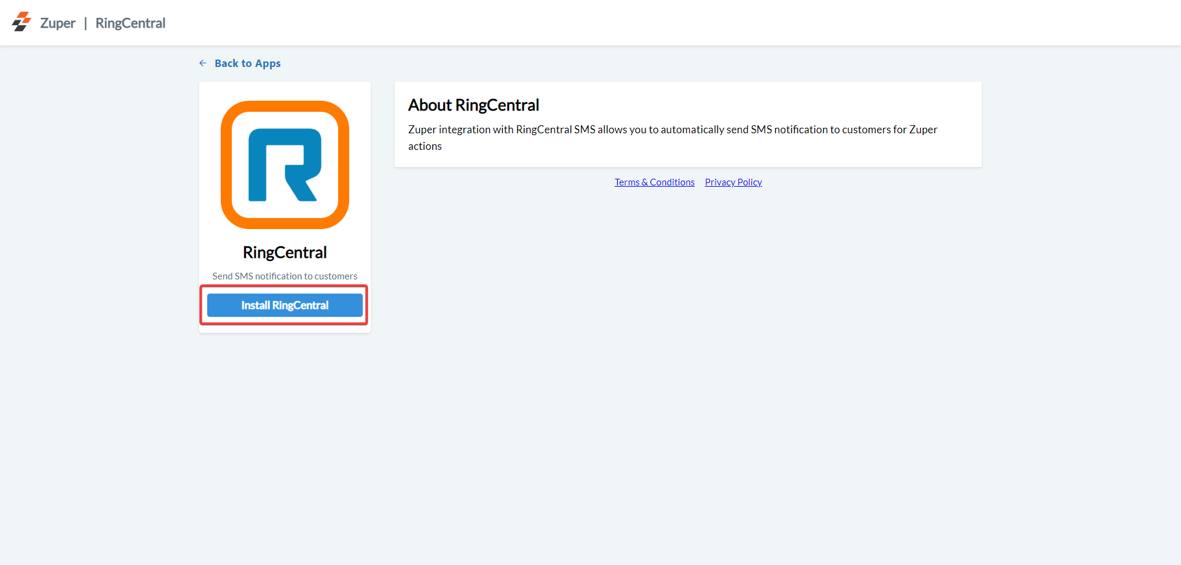Click the RingCentral app logo image
The height and width of the screenshot is (565, 1181).
coord(285,165)
